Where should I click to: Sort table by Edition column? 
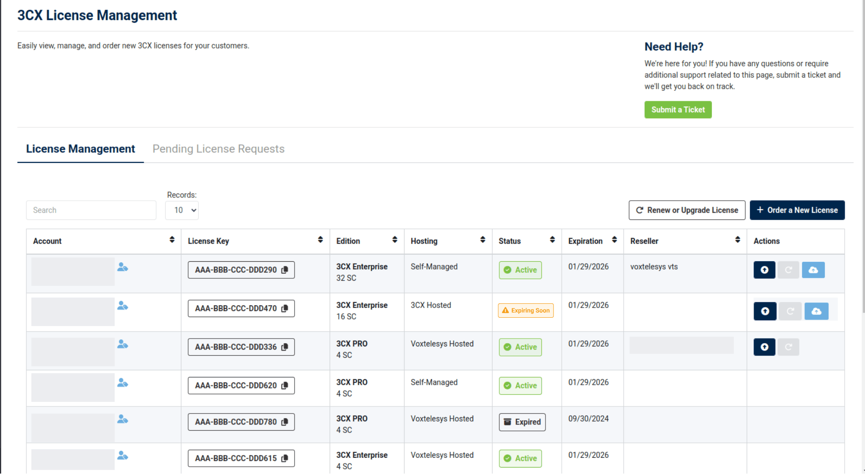coord(395,240)
